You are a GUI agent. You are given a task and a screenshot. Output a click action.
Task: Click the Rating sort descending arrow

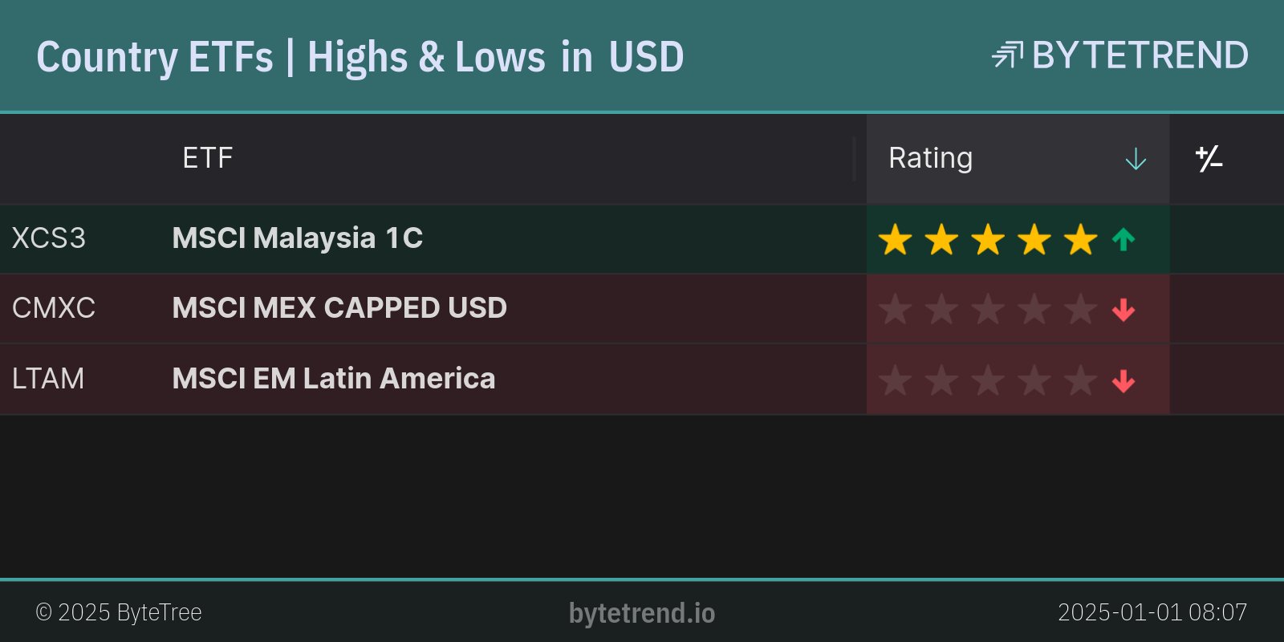click(1136, 160)
